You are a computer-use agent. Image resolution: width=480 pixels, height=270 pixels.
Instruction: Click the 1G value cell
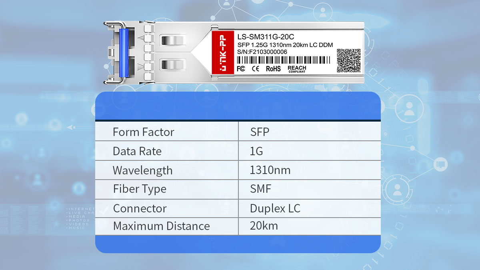pyautogui.click(x=310, y=151)
